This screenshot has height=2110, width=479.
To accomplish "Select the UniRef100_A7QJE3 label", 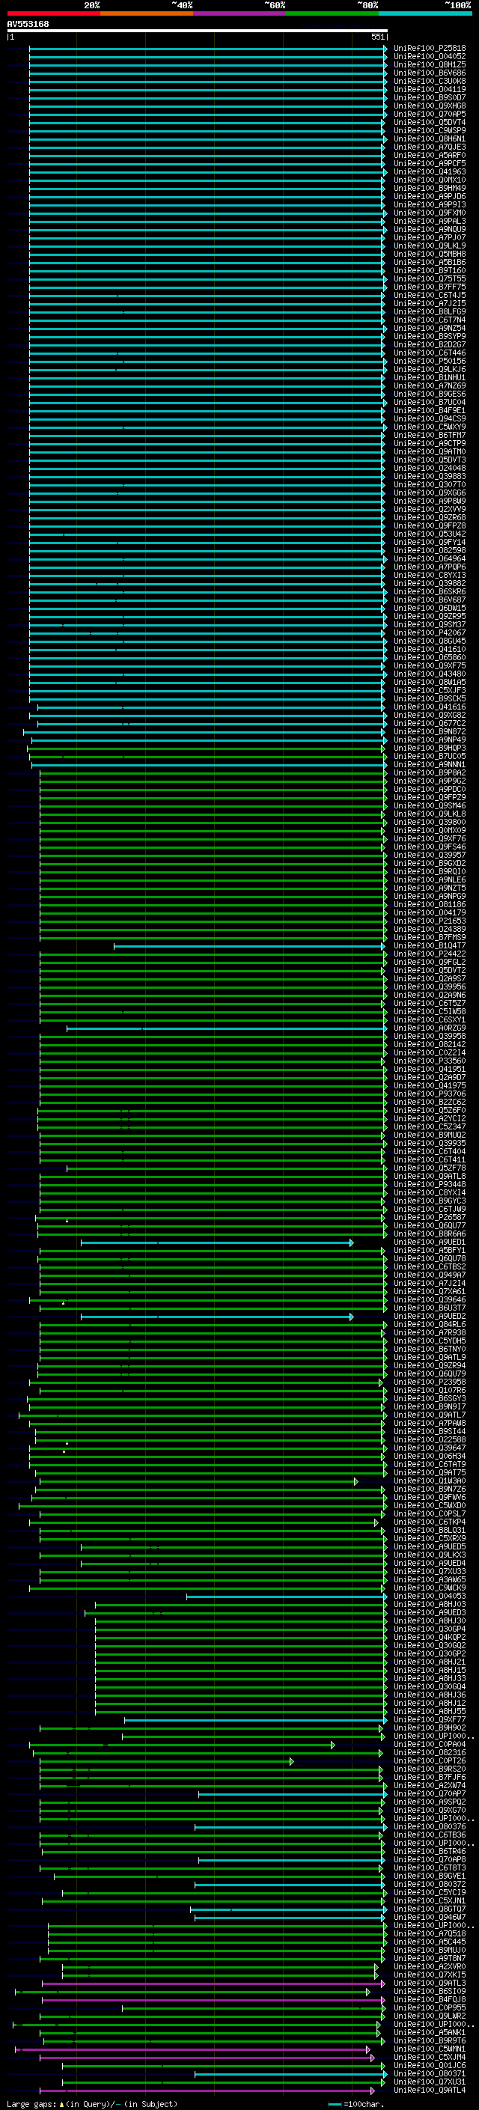I will pyautogui.click(x=429, y=147).
